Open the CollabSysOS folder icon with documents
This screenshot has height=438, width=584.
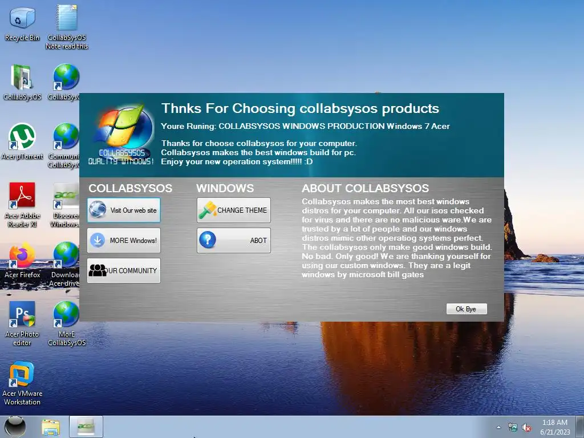pos(22,83)
